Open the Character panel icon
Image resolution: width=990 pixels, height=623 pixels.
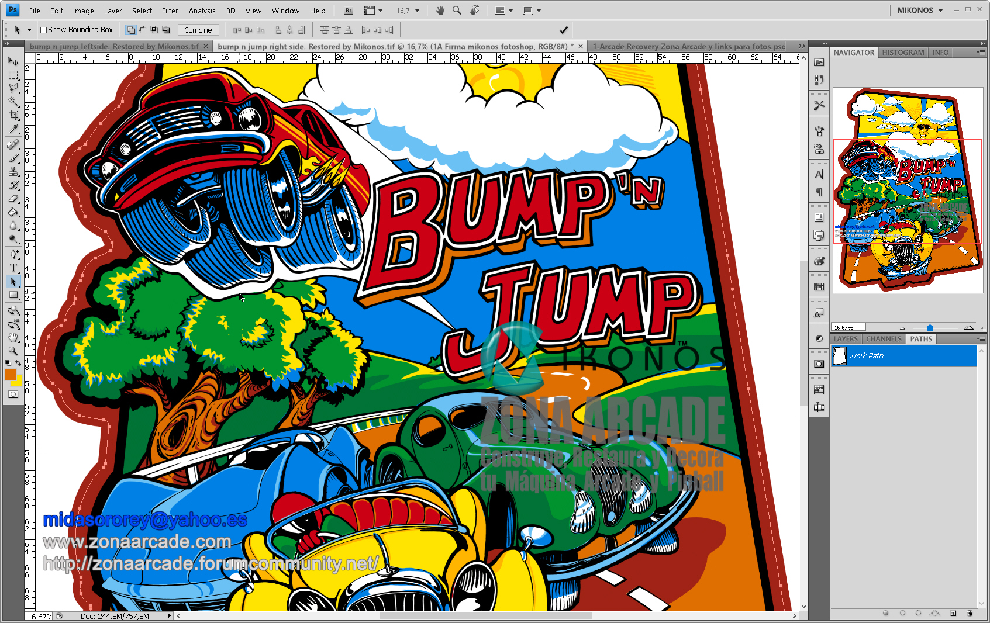coord(819,174)
